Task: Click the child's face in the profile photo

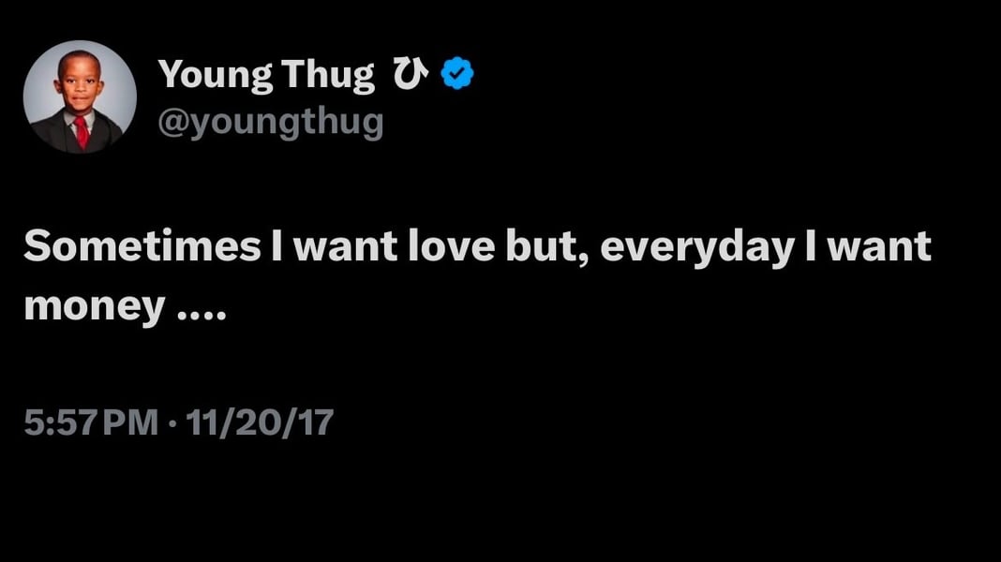Action: coord(79,84)
